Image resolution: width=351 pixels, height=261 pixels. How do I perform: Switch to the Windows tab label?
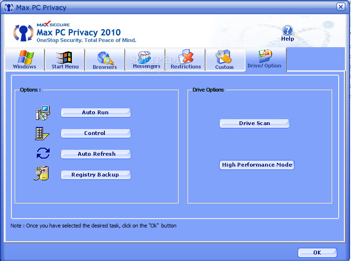click(x=25, y=67)
